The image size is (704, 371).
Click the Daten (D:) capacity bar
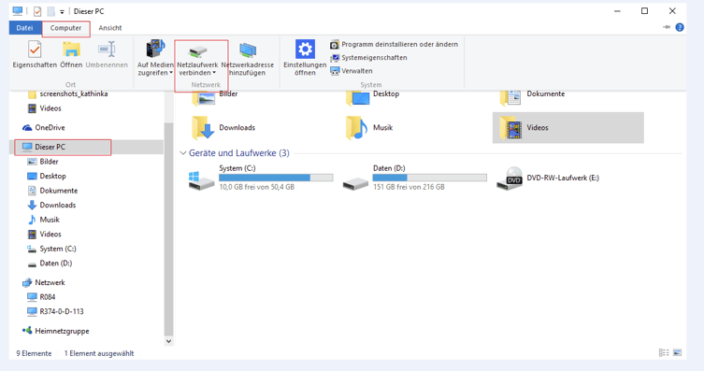tap(430, 178)
